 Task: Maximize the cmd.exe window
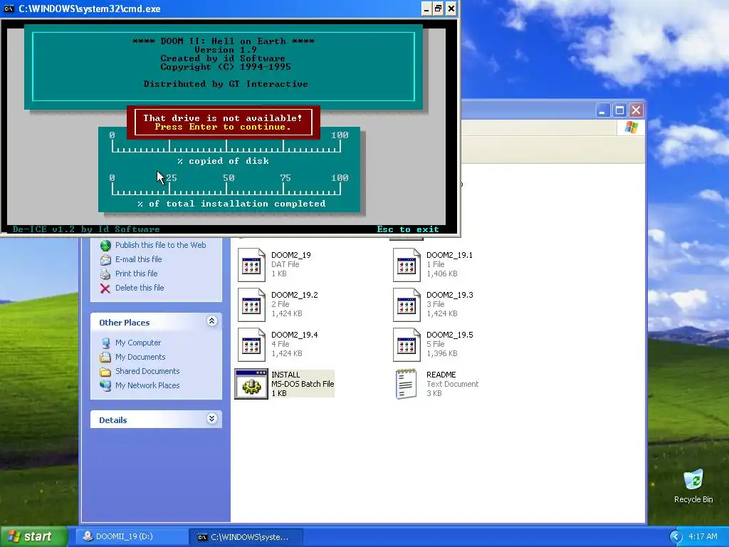pos(439,9)
